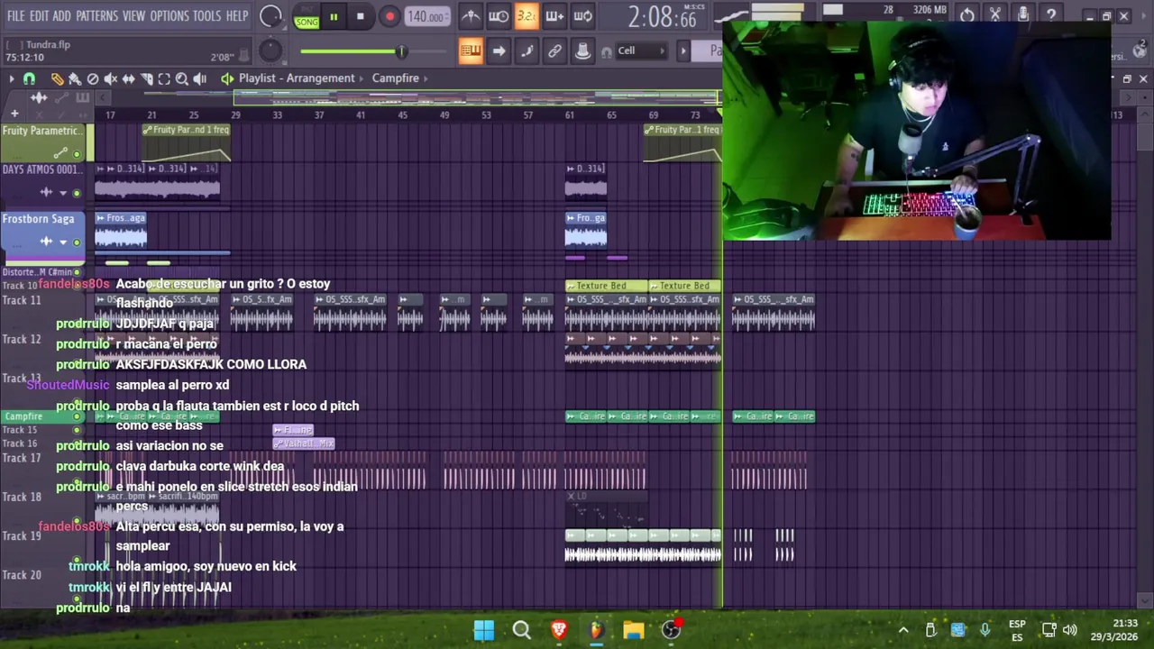
Task: Toggle the 3.2 countdown before recording
Action: (527, 15)
